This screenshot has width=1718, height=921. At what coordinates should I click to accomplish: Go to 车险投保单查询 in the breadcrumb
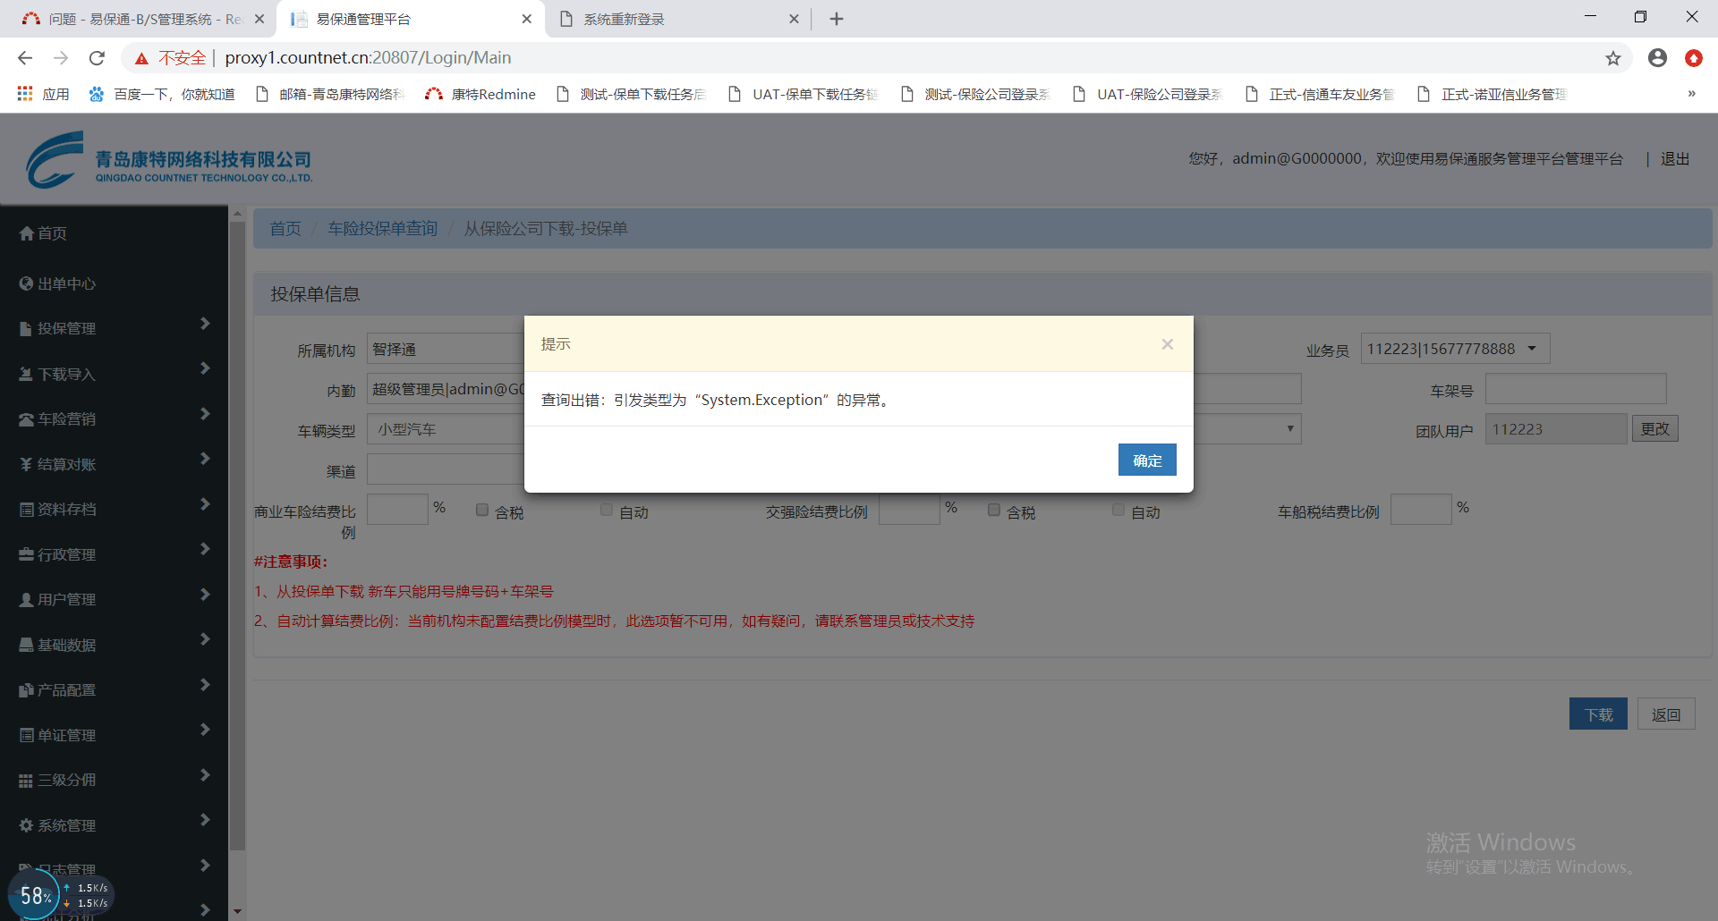coord(382,229)
